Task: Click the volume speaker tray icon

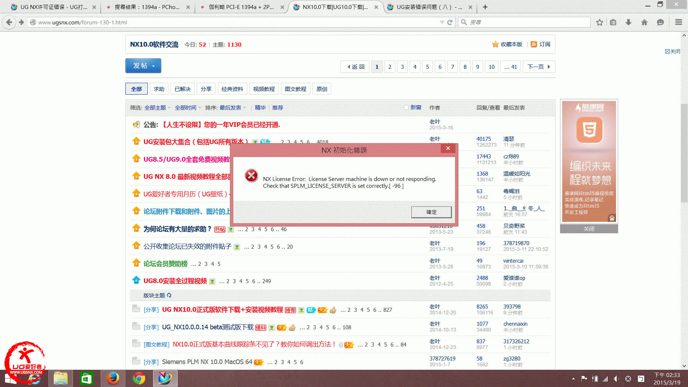Action: 616,379
